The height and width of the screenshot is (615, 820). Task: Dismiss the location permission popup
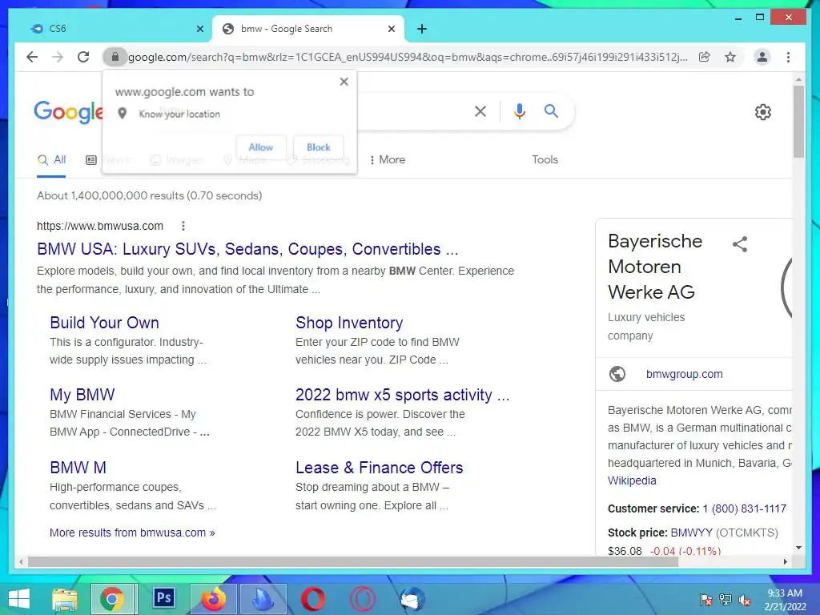click(x=344, y=82)
